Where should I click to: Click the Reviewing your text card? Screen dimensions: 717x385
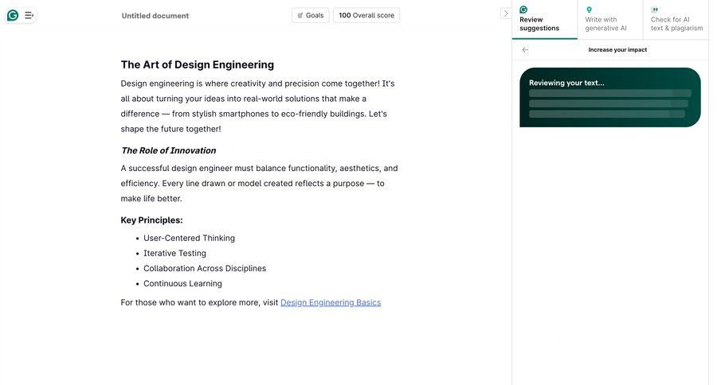click(610, 97)
